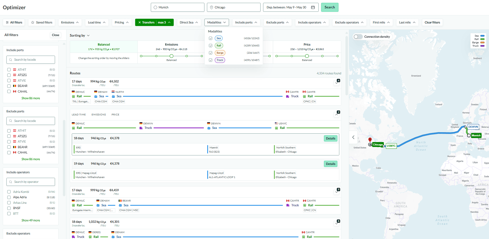Click magnifier icon in Include ports search
The height and width of the screenshot is (239, 489).
11,60
